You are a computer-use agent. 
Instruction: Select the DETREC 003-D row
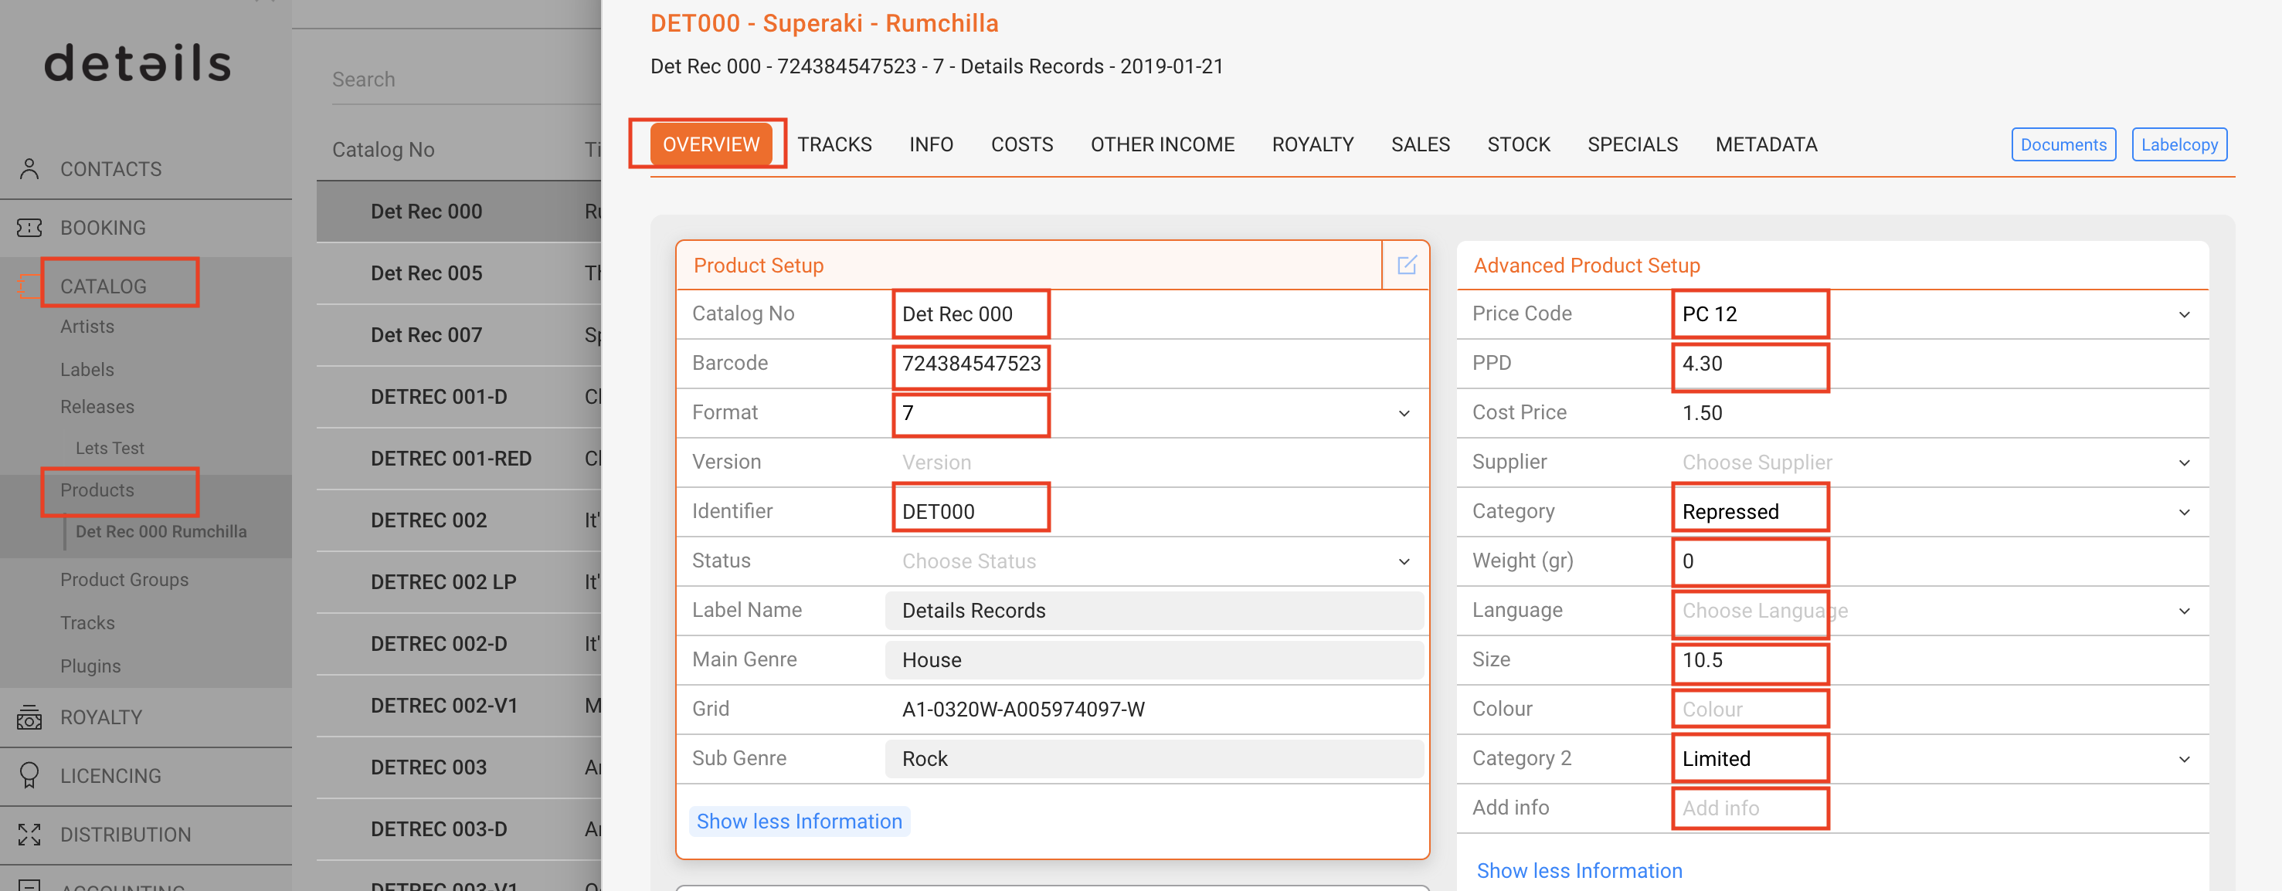pyautogui.click(x=459, y=829)
